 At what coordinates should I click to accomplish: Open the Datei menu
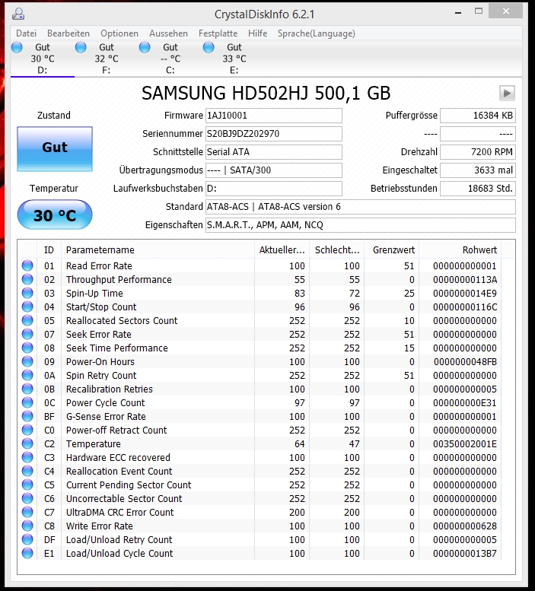coord(26,33)
